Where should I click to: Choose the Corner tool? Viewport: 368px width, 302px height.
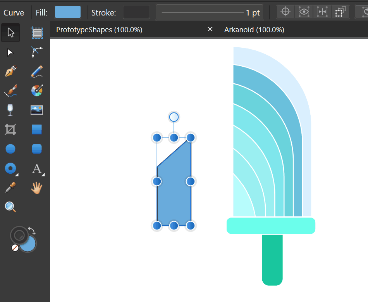click(37, 52)
